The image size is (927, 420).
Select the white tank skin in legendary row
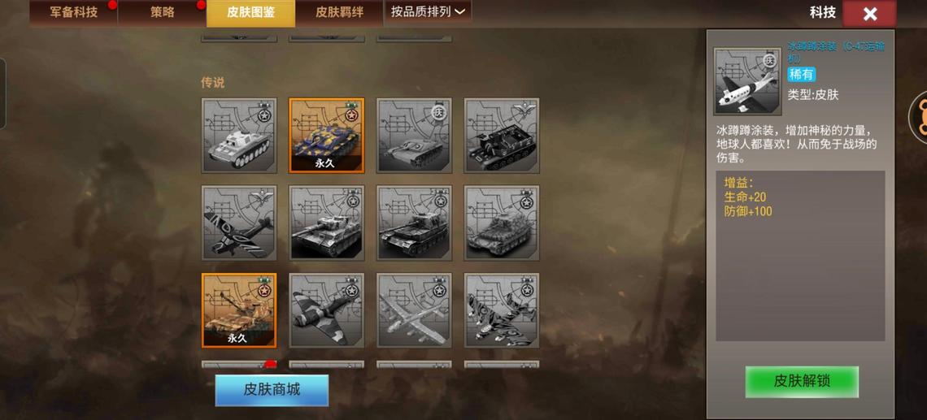click(x=239, y=136)
